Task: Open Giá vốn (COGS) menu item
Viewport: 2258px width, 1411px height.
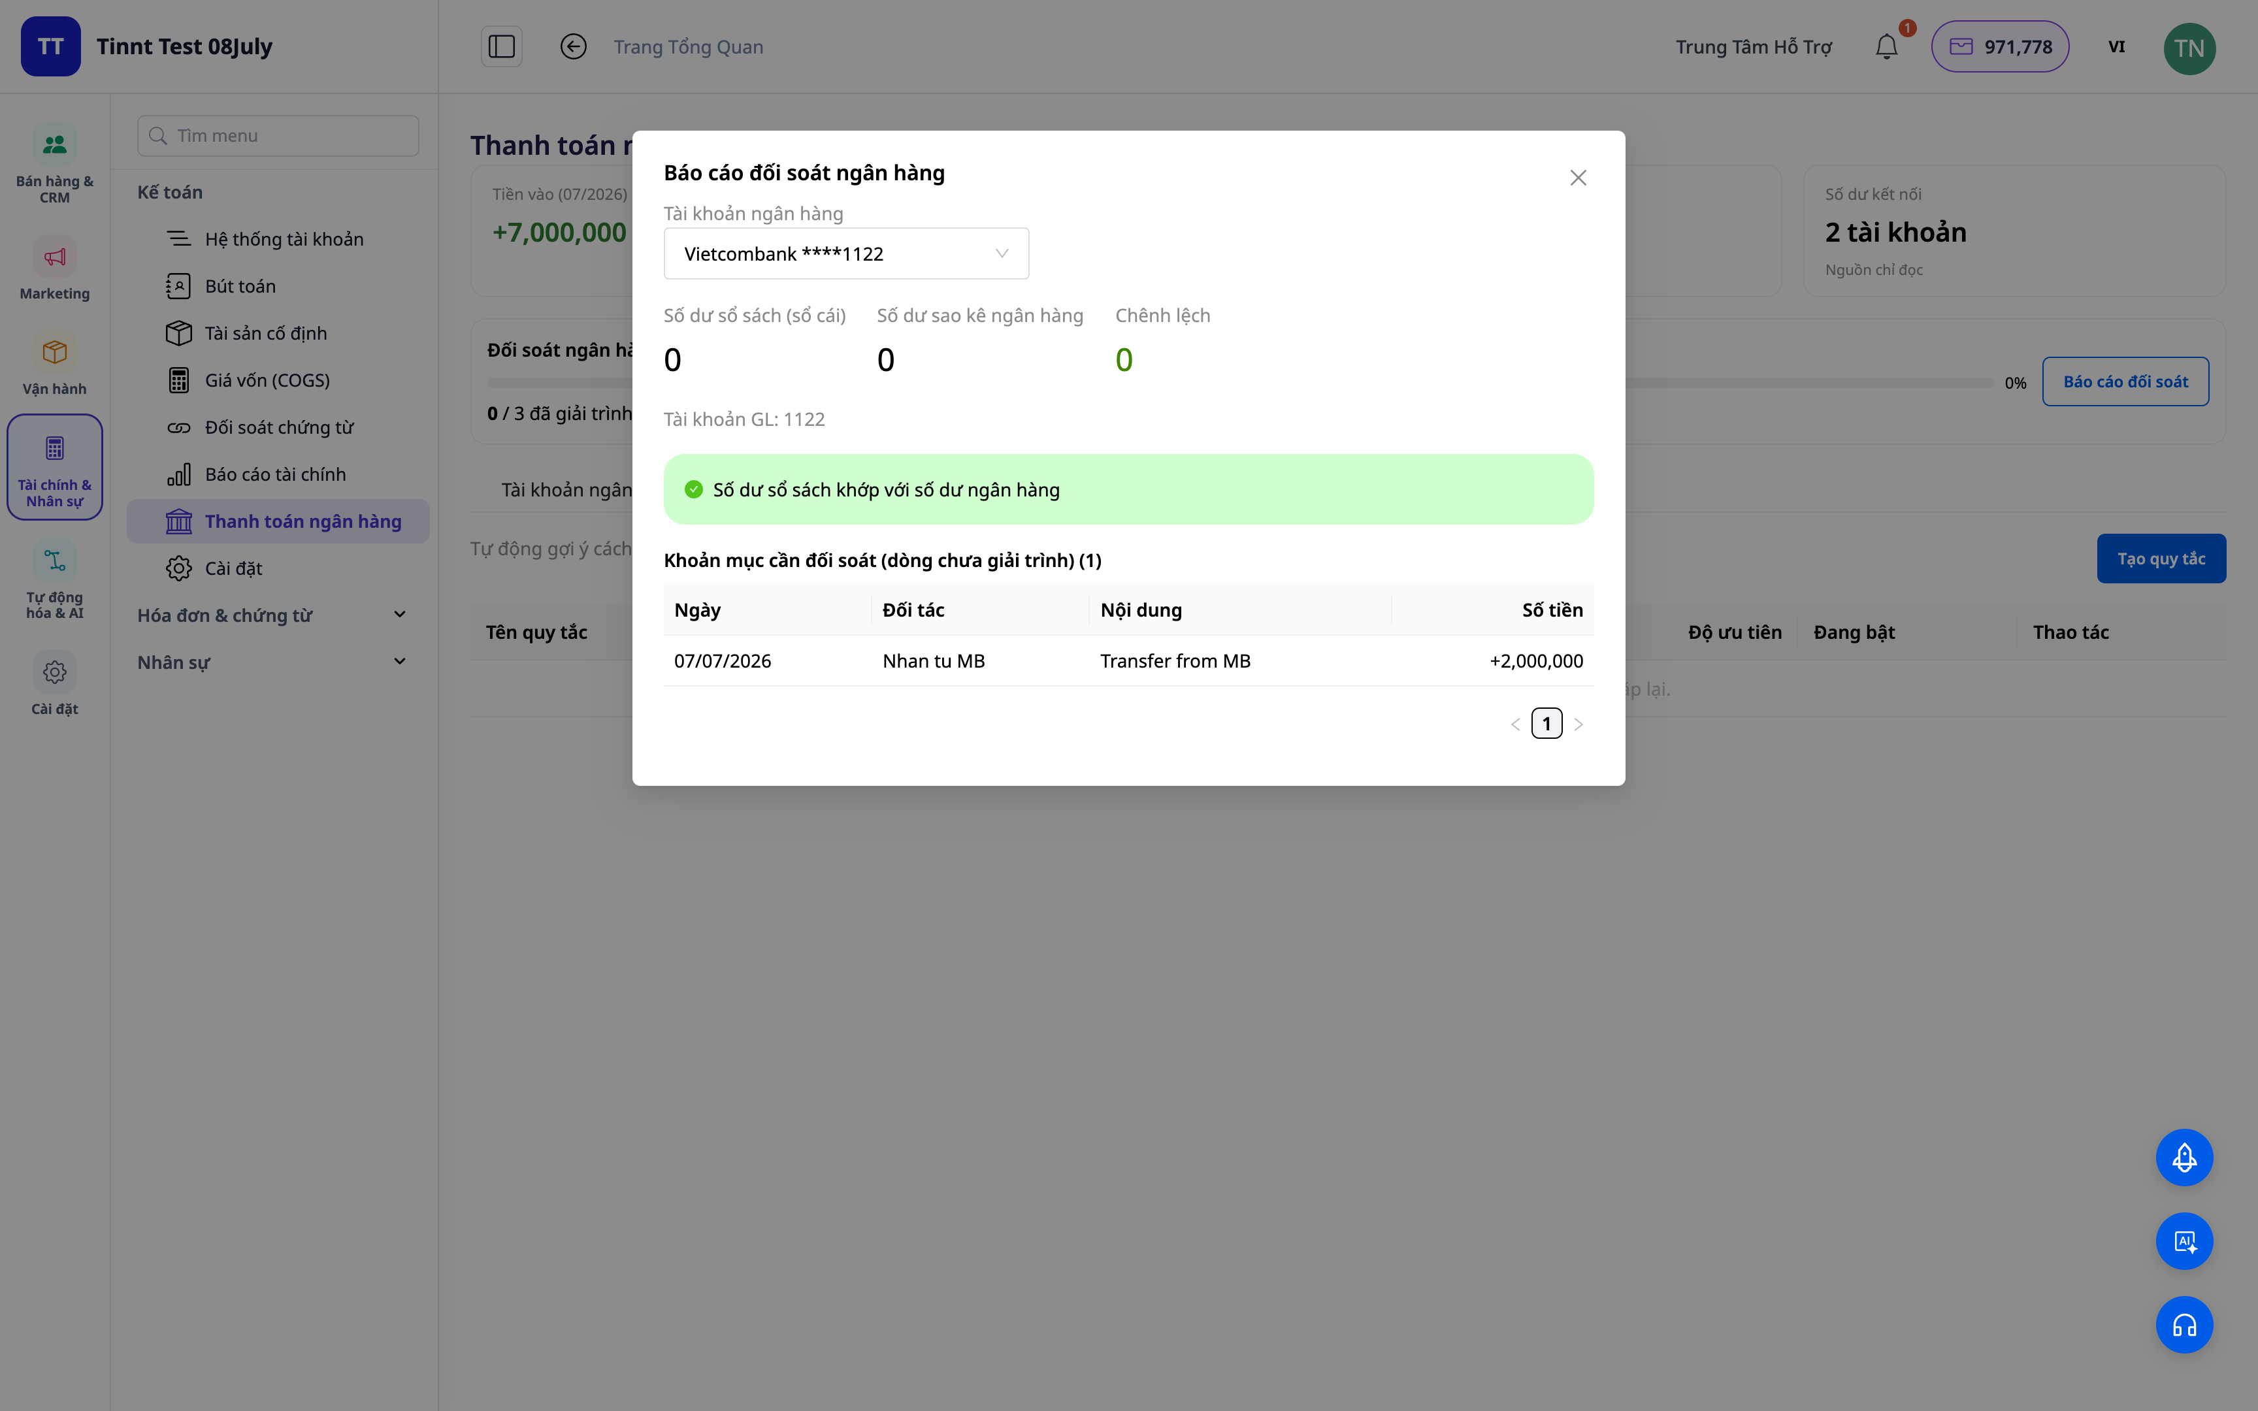Action: (x=278, y=380)
